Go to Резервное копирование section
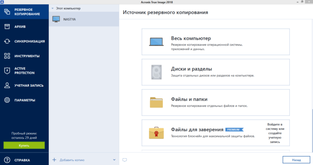Image resolution: width=313 pixels, height=165 pixels. (x=24, y=12)
